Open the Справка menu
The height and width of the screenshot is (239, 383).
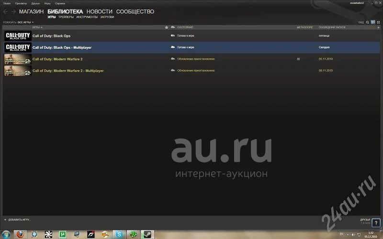pos(60,3)
